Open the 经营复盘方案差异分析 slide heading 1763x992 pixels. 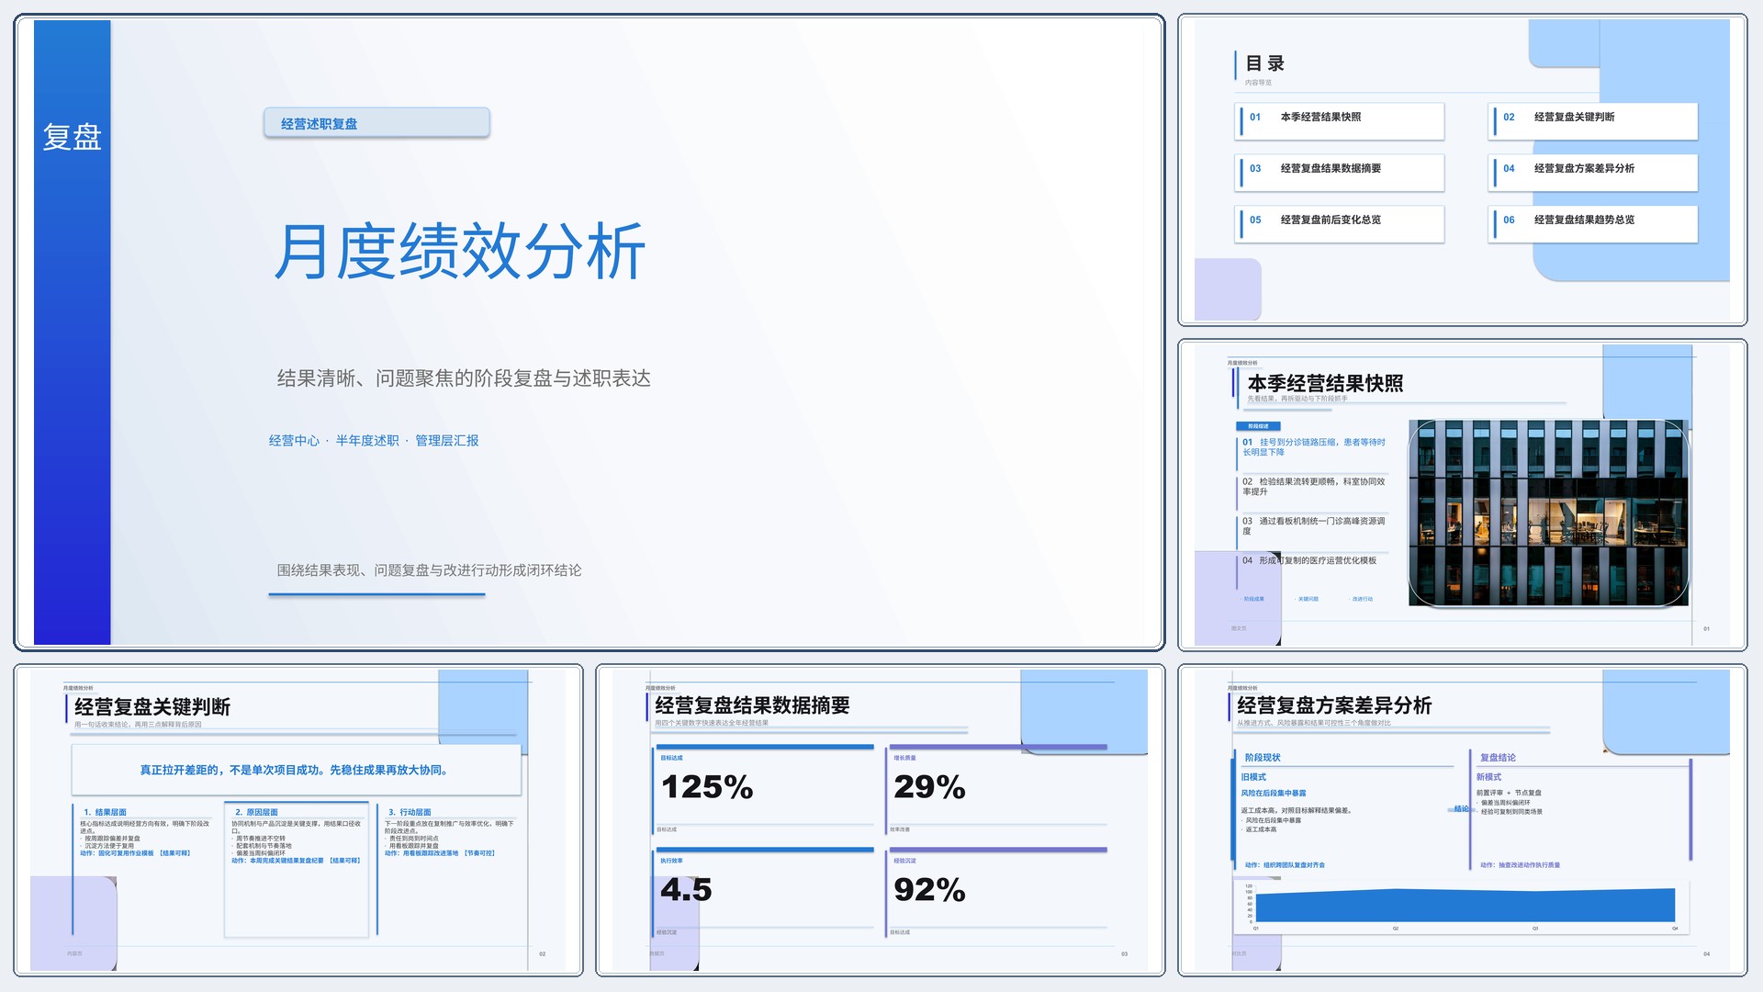(1334, 705)
